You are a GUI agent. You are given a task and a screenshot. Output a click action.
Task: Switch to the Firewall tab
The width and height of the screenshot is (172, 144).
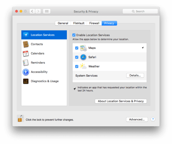point(94,23)
